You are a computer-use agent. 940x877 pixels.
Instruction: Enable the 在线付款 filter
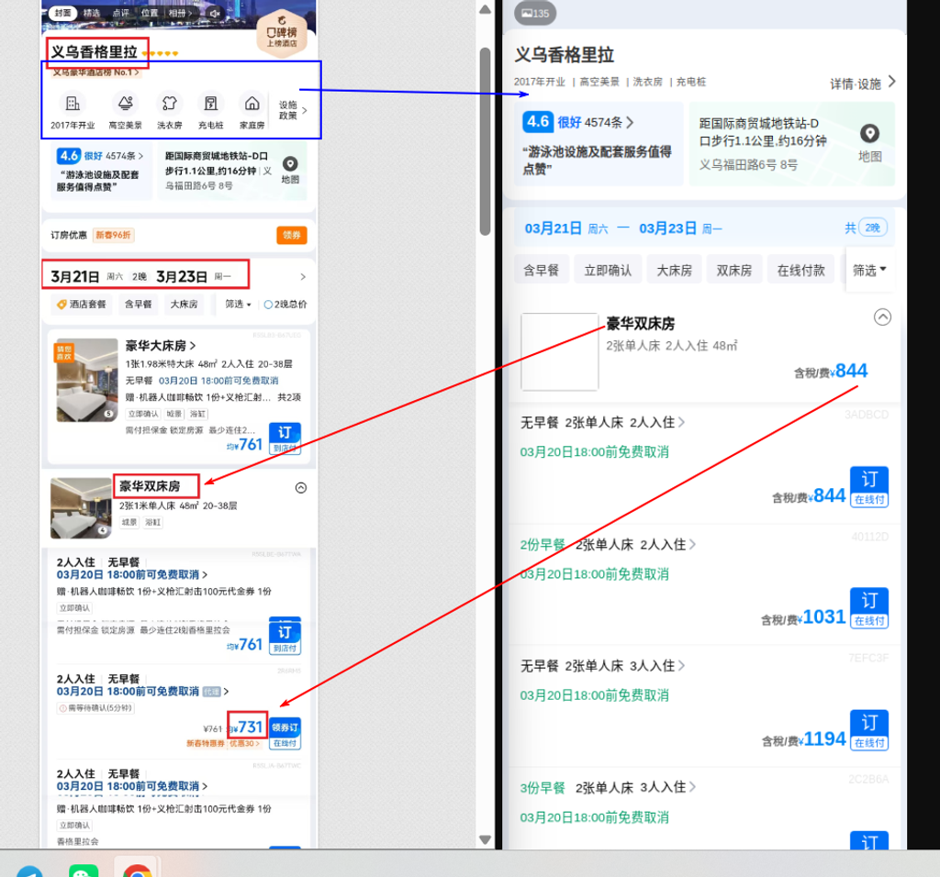800,271
